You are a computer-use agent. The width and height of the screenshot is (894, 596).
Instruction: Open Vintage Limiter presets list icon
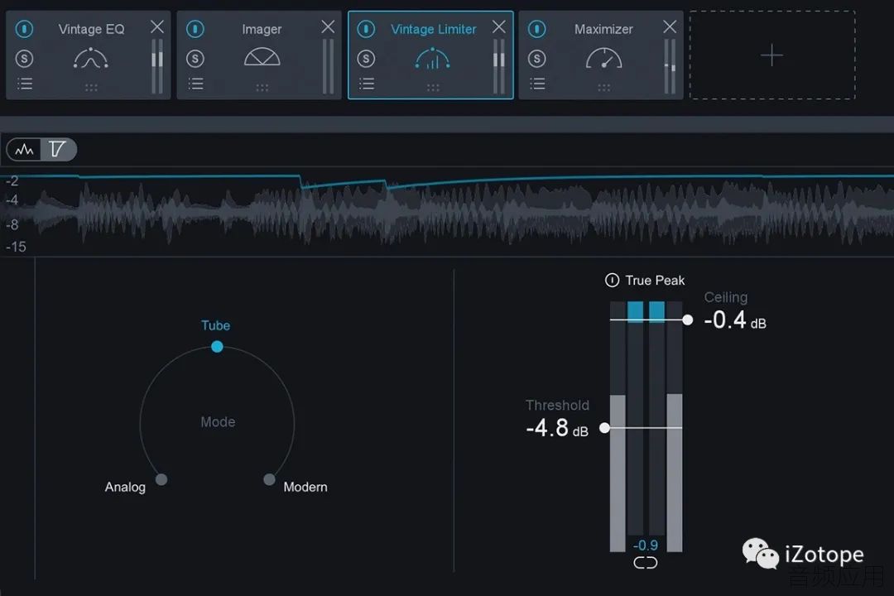(x=367, y=84)
